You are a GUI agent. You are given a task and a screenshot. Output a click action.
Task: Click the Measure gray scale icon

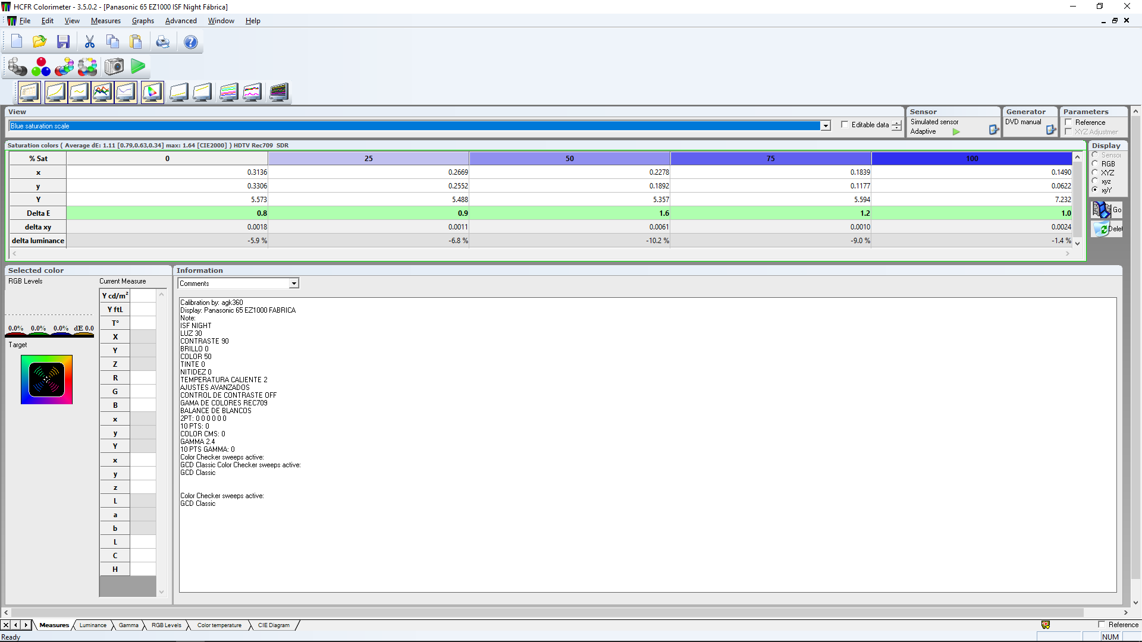coord(17,67)
